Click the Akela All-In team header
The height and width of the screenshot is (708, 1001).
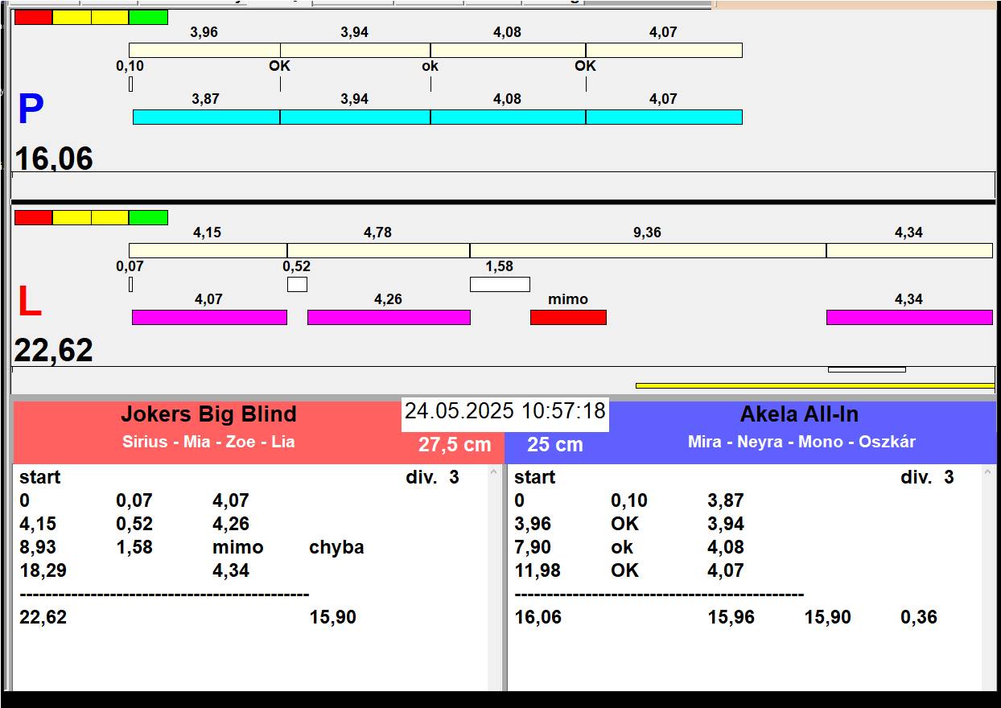799,414
